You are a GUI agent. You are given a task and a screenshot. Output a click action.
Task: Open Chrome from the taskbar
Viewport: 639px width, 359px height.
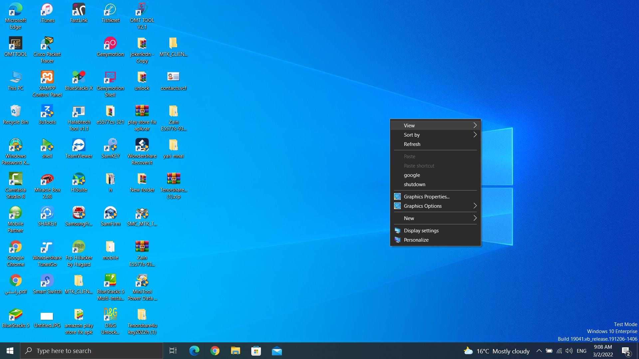click(215, 351)
